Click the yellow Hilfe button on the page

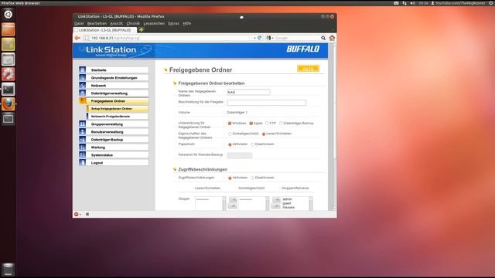[308, 69]
